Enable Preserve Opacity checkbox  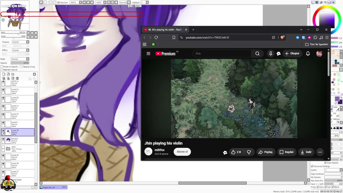(x=1, y=67)
